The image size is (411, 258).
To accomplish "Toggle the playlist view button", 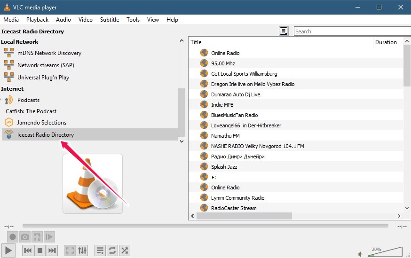I will [100, 250].
